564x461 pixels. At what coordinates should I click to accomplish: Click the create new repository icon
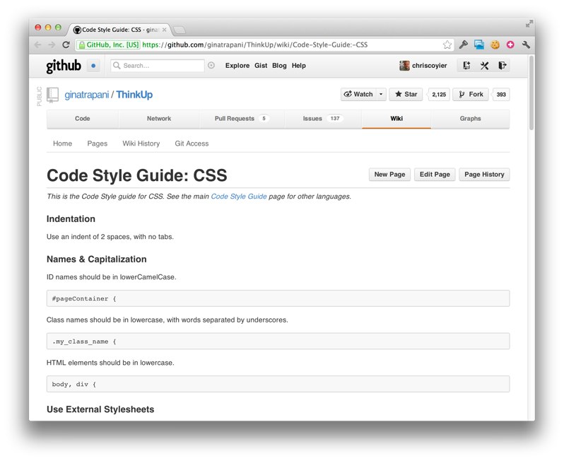coord(466,66)
